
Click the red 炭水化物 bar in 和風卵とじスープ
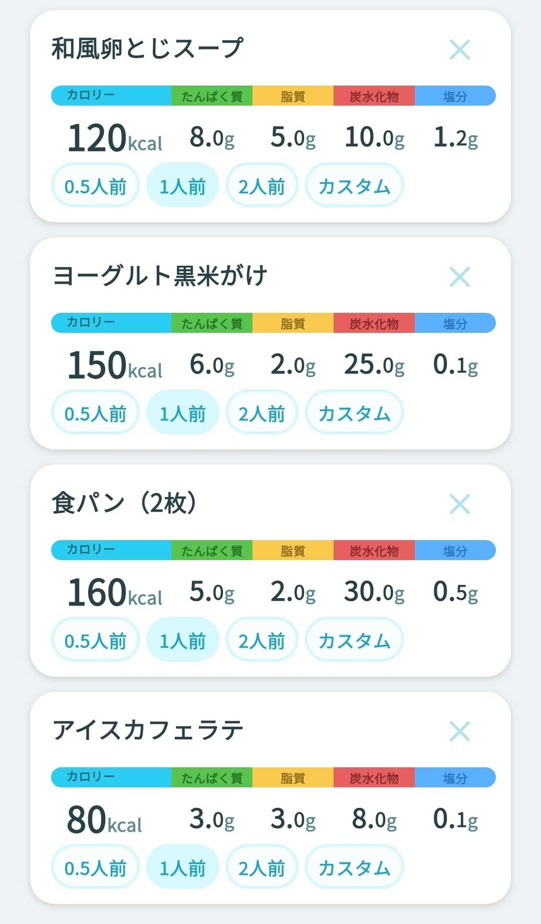(x=374, y=96)
